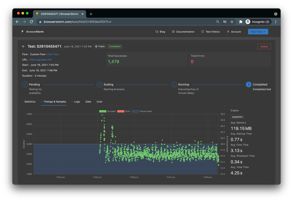The width and height of the screenshot is (293, 201).
Task: Open the Extensions puzzle icon
Action: [x=241, y=22]
